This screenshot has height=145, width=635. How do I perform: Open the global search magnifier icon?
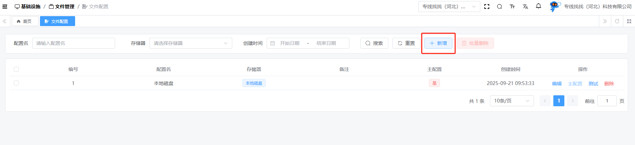click(499, 7)
